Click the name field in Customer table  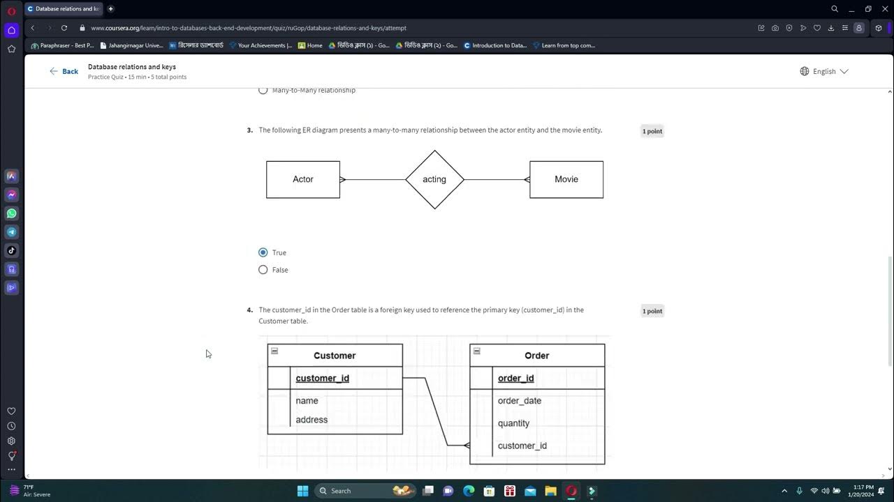(307, 401)
